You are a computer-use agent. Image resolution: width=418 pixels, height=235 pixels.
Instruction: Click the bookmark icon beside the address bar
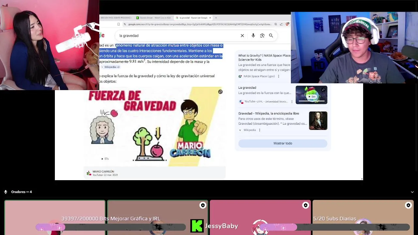[x=119, y=24]
